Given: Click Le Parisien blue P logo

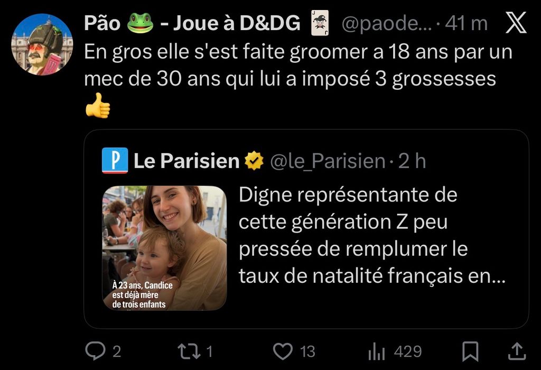Looking at the screenshot, I should 115,161.
